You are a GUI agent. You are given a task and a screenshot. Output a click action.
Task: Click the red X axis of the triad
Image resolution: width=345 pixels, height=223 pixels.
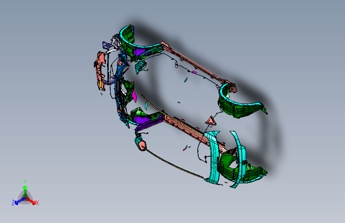30,200
